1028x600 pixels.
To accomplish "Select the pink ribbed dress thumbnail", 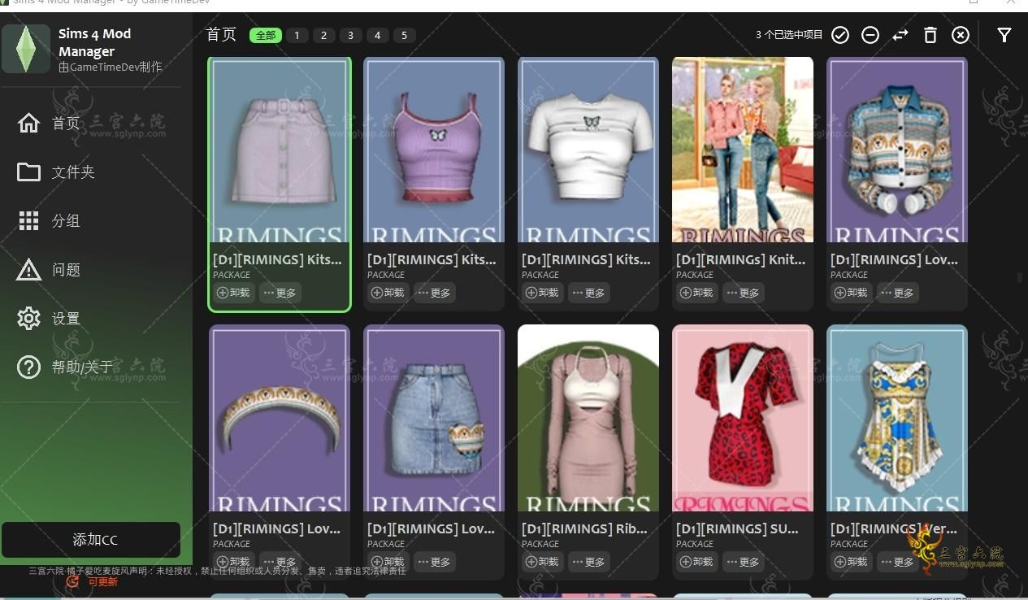I will 588,419.
